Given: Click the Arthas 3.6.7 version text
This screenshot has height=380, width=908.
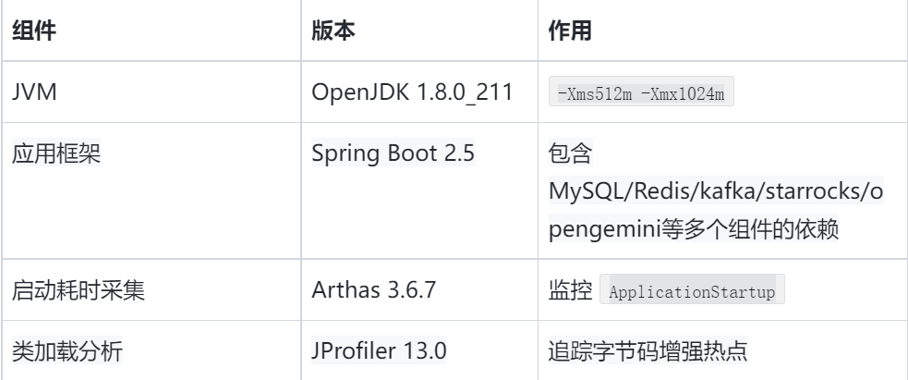Looking at the screenshot, I should point(373,289).
